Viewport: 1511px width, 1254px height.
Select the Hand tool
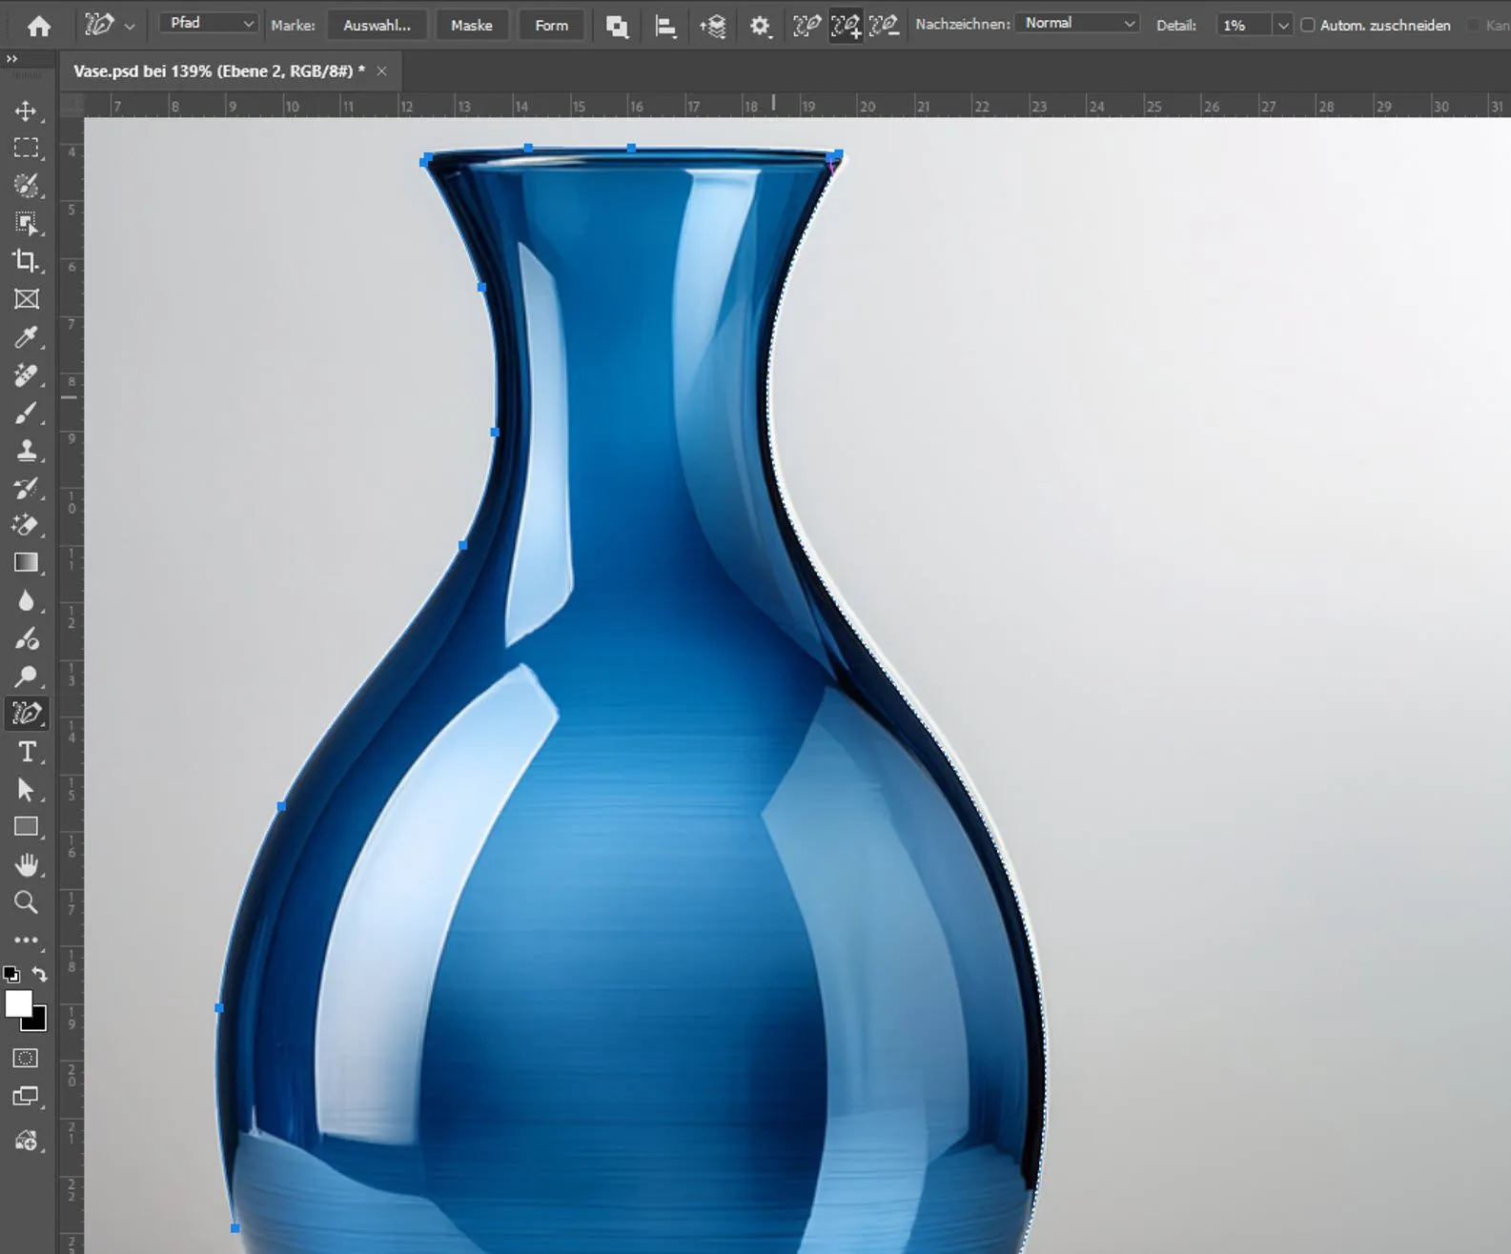pyautogui.click(x=26, y=865)
